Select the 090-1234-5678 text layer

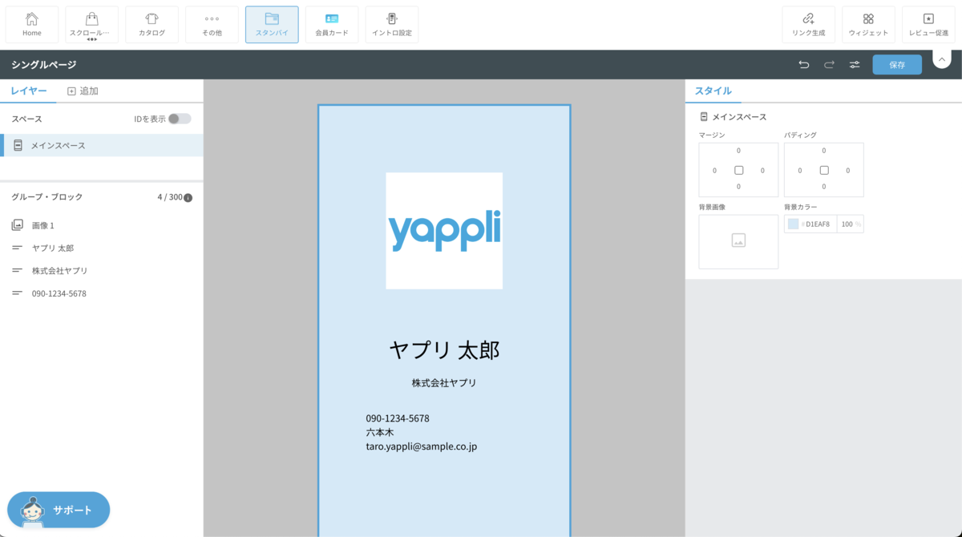coord(102,293)
